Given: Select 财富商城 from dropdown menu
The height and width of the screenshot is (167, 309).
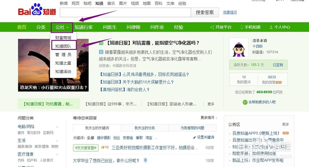Looking at the screenshot, I should coord(63,38).
